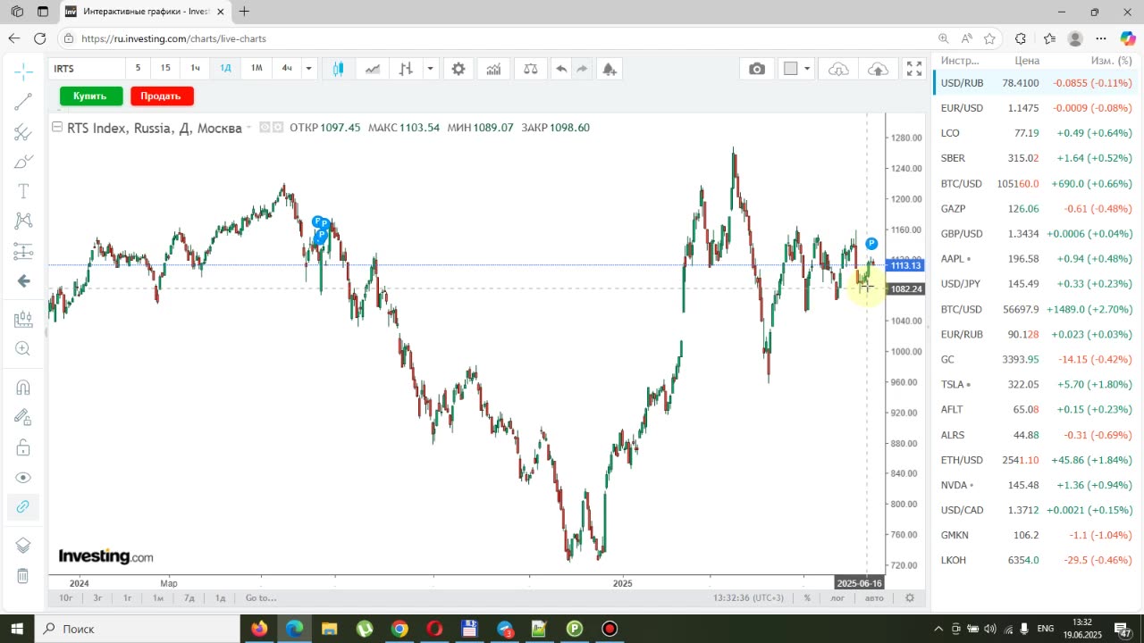The image size is (1144, 643).
Task: Select the 5 minute timeframe
Action: pyautogui.click(x=138, y=68)
